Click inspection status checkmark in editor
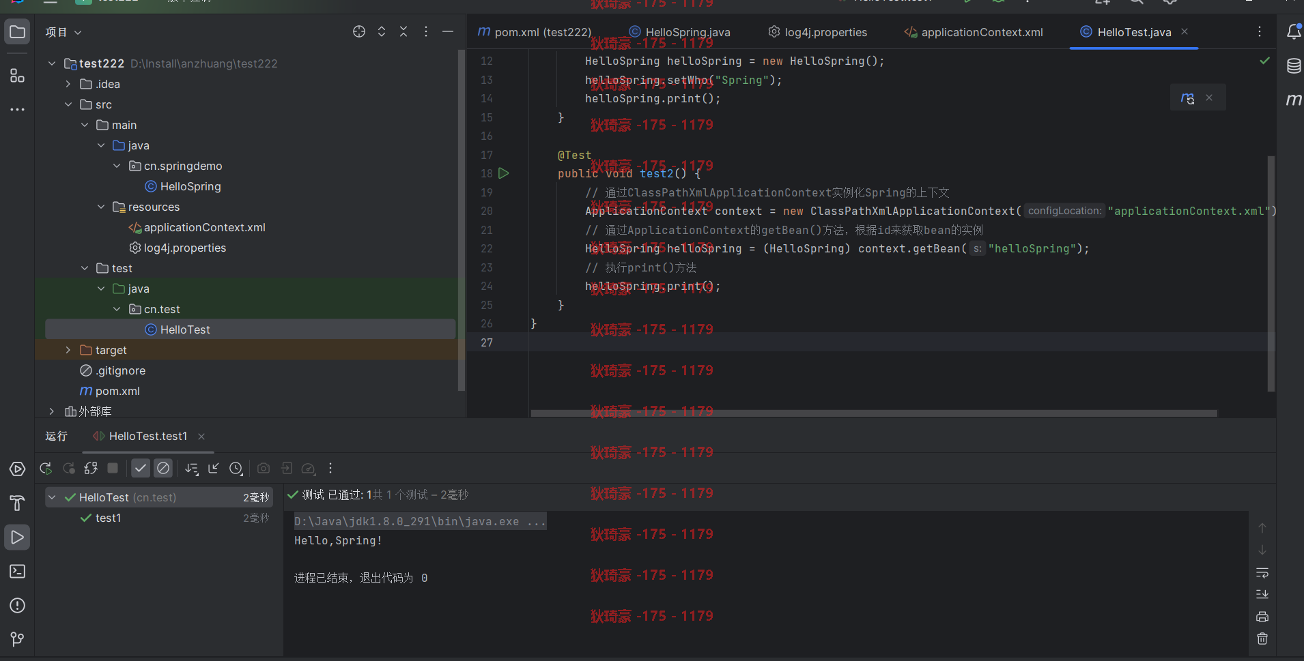Image resolution: width=1304 pixels, height=661 pixels. click(x=1264, y=61)
